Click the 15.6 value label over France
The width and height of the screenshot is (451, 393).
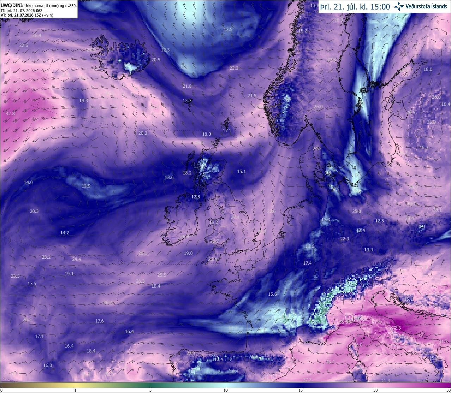coord(272,294)
